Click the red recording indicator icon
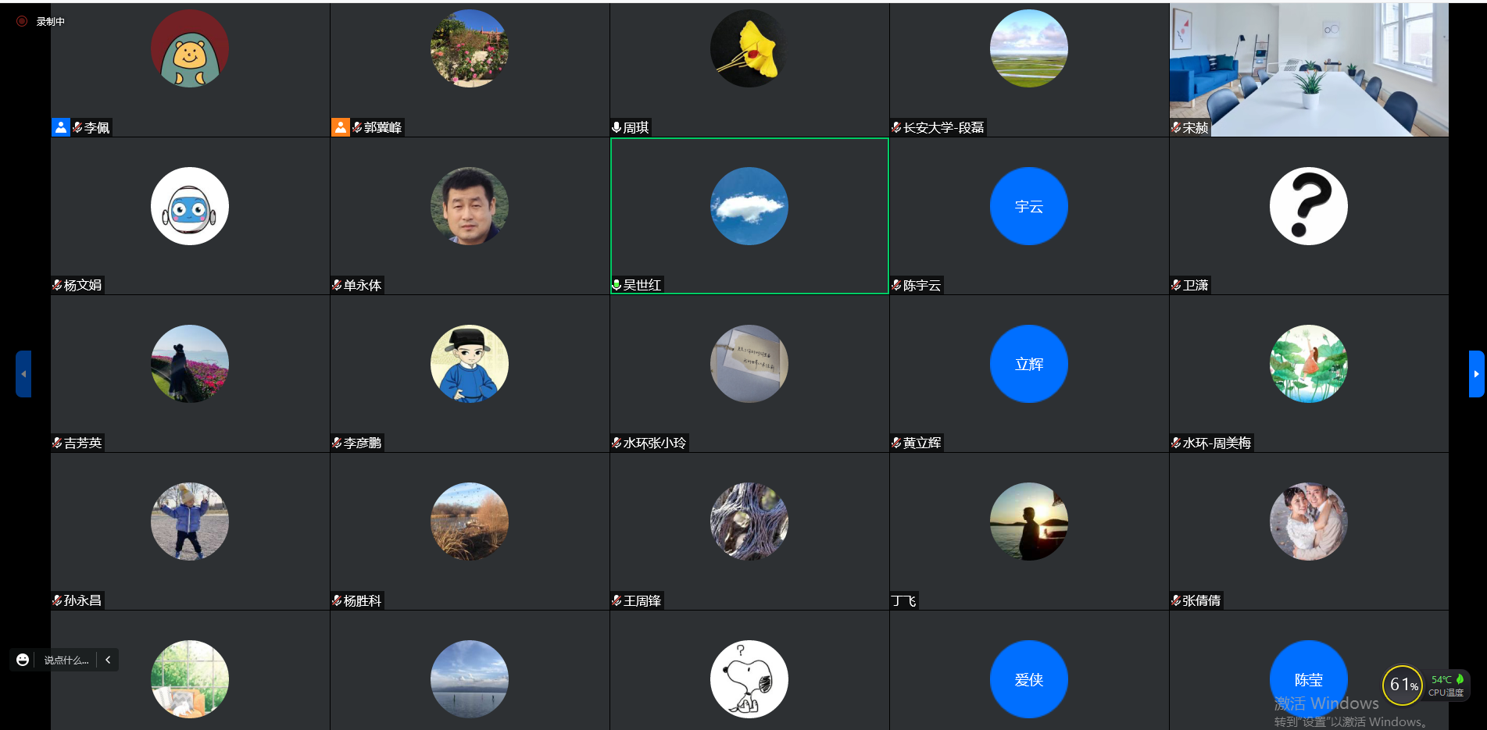This screenshot has width=1487, height=730. click(x=22, y=21)
